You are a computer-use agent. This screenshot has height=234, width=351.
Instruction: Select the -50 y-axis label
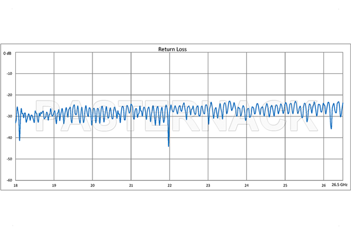click(9, 159)
